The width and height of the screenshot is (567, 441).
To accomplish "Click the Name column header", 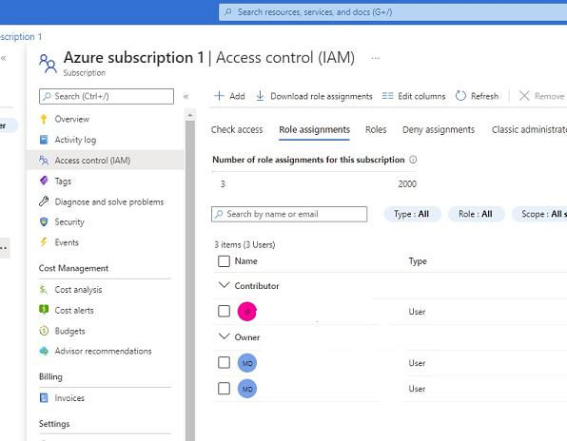I will coord(245,261).
